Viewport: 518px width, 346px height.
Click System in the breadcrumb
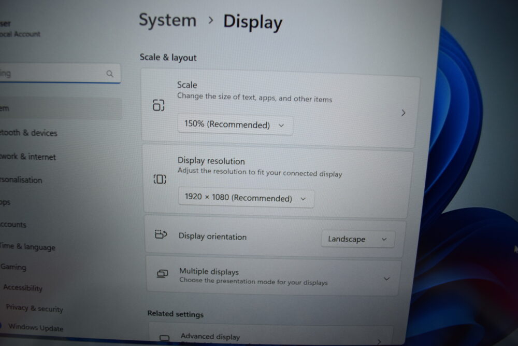[x=167, y=20]
